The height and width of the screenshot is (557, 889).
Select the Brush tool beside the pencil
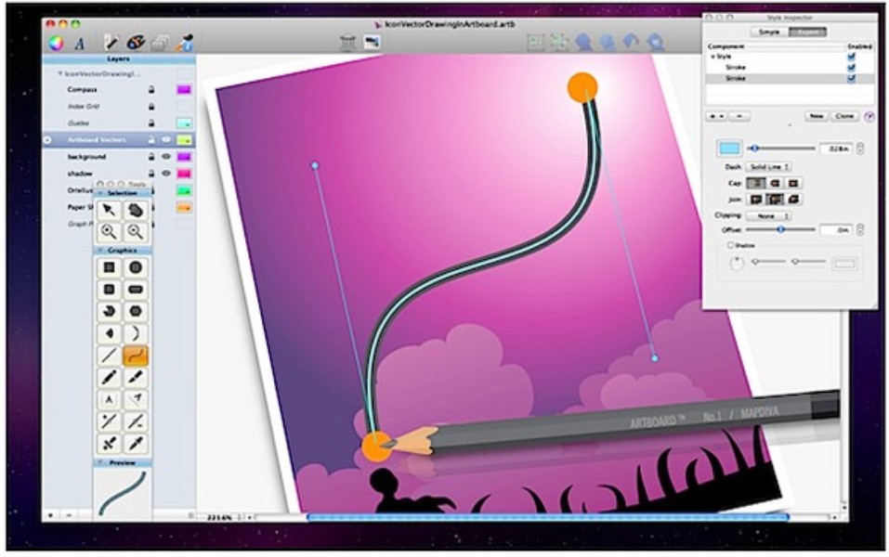[136, 378]
